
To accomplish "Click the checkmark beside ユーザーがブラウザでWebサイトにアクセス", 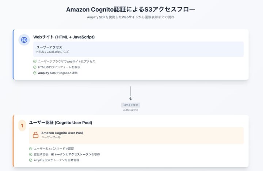I will click(35, 61).
